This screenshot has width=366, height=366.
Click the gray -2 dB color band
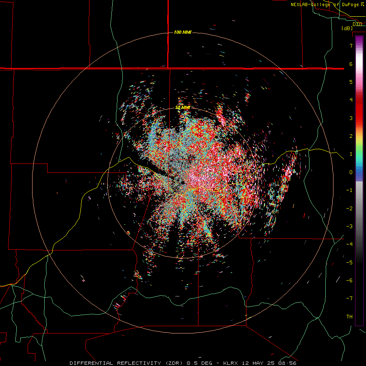point(359,209)
